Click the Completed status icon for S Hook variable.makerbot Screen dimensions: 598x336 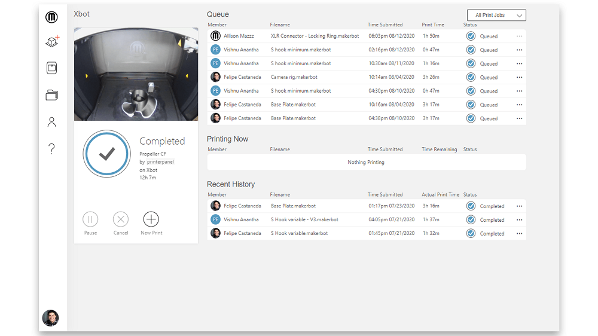click(471, 234)
